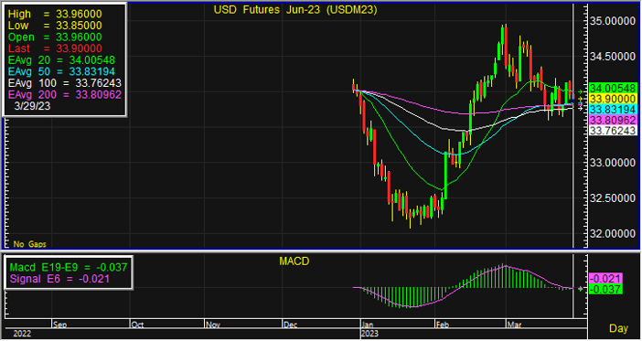This screenshot has width=642, height=341.
Task: Click the 33.00000 price axis label
Action: (x=613, y=163)
